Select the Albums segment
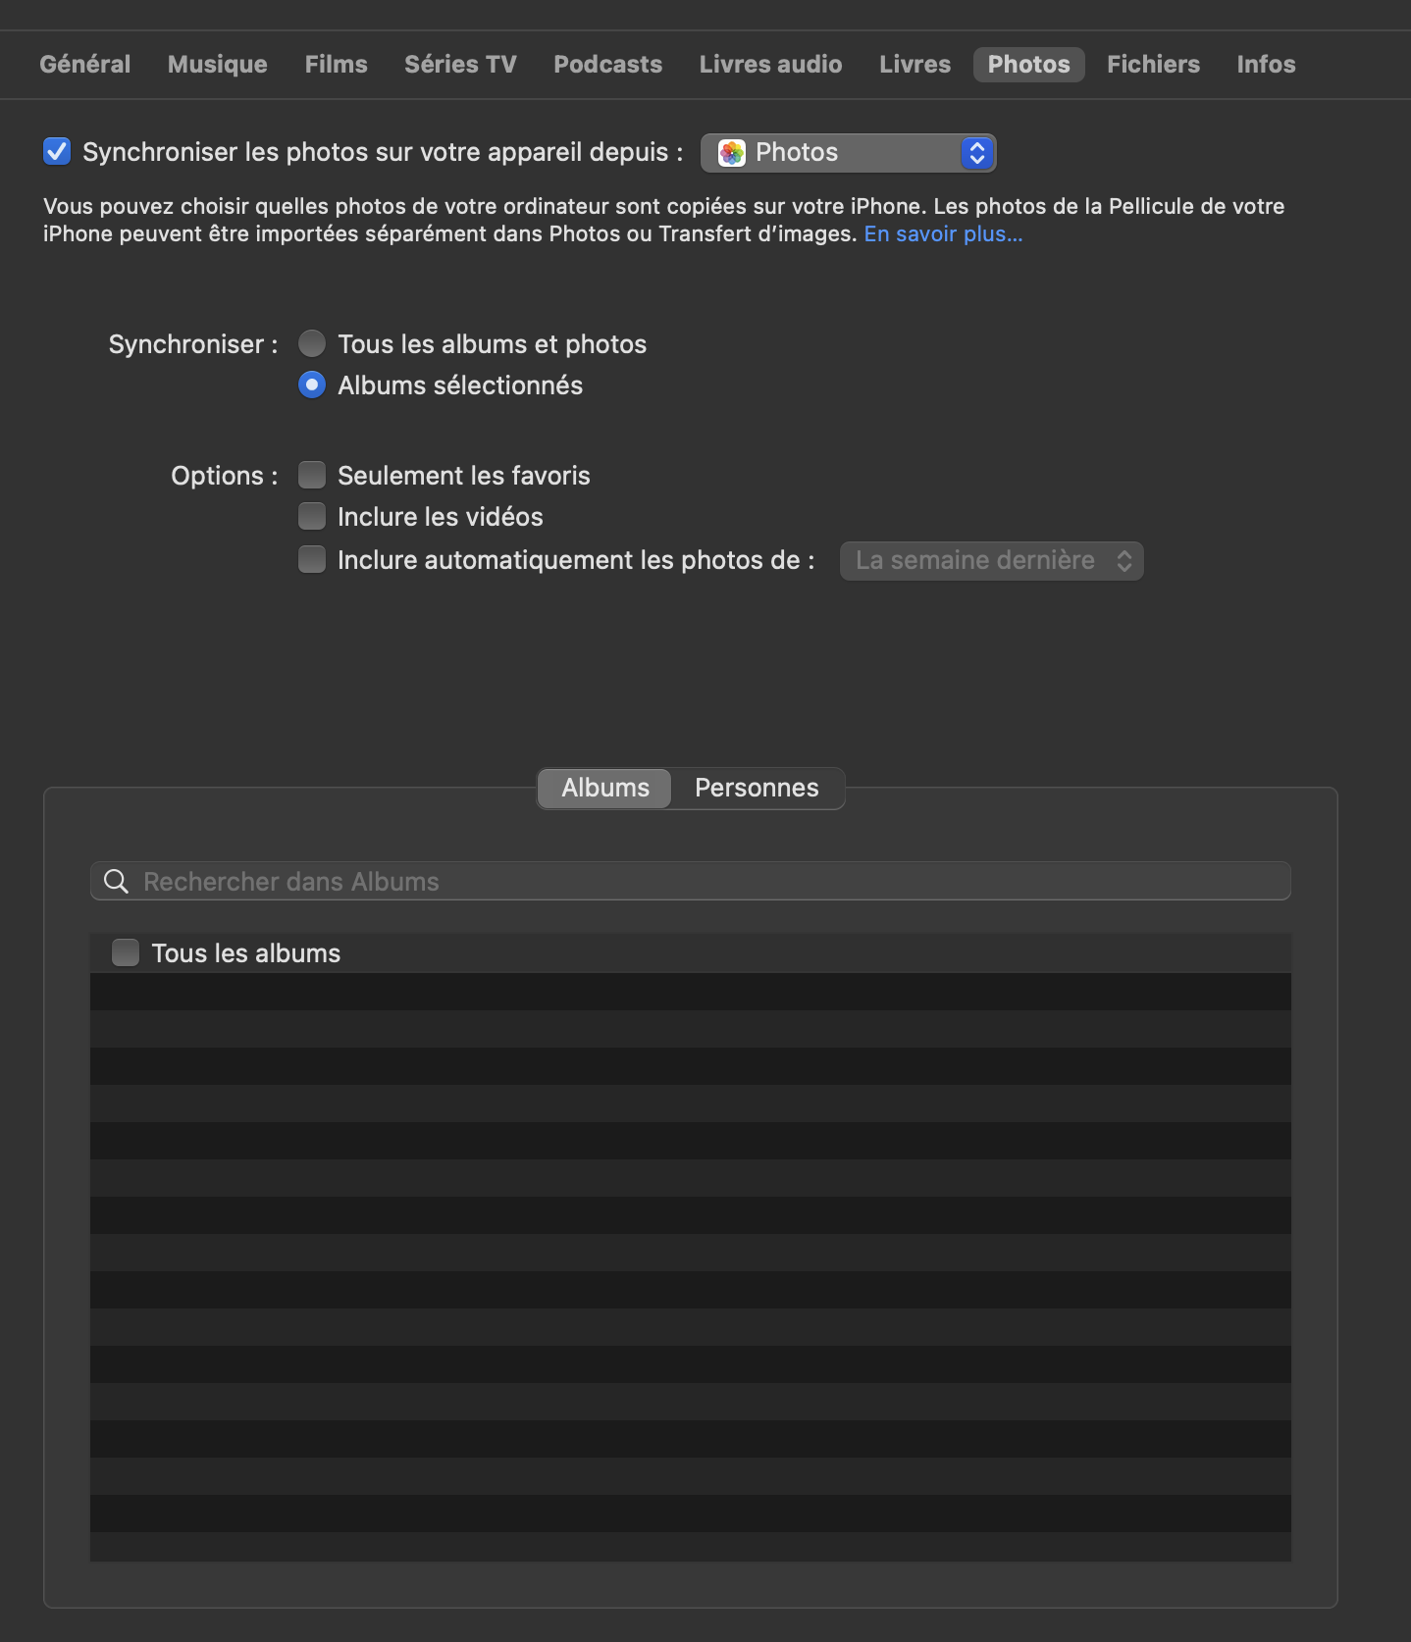 point(605,789)
